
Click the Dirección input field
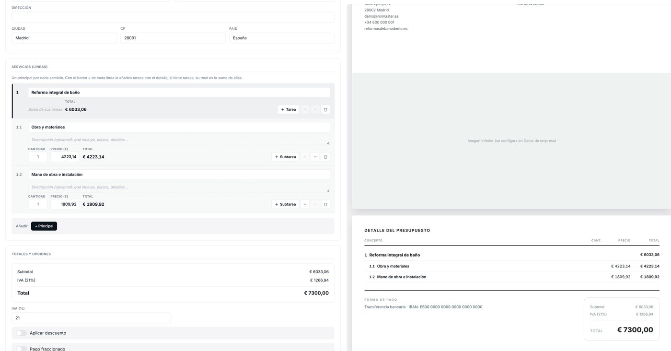point(173,17)
